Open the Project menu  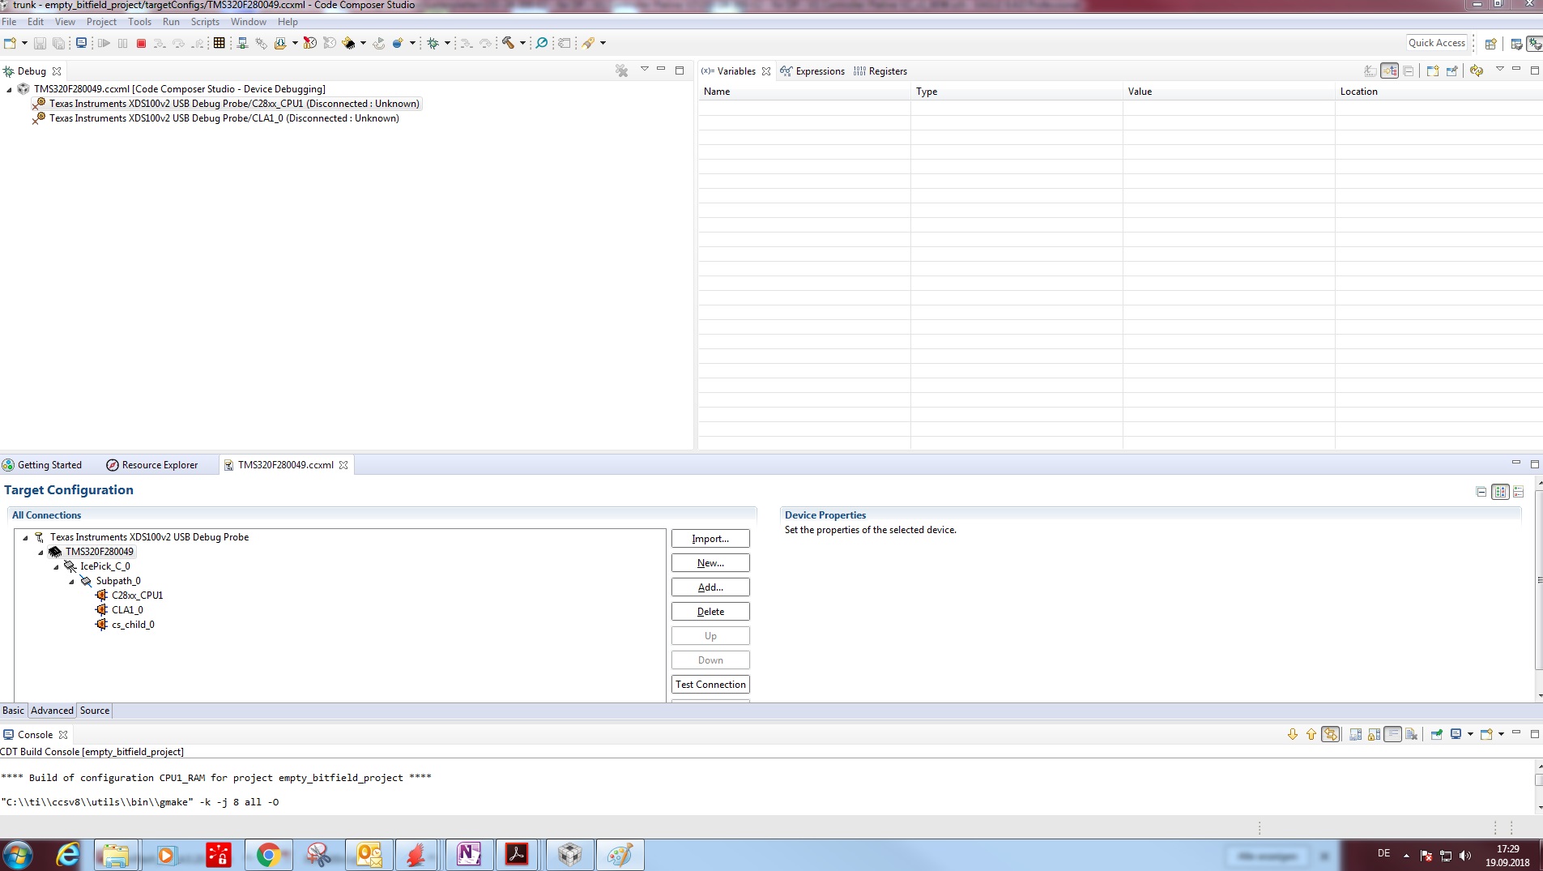[x=101, y=22]
